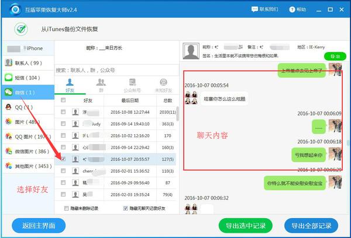Select 微信图片 (386) in sidebar
The image size is (351, 238).
[x=28, y=151]
